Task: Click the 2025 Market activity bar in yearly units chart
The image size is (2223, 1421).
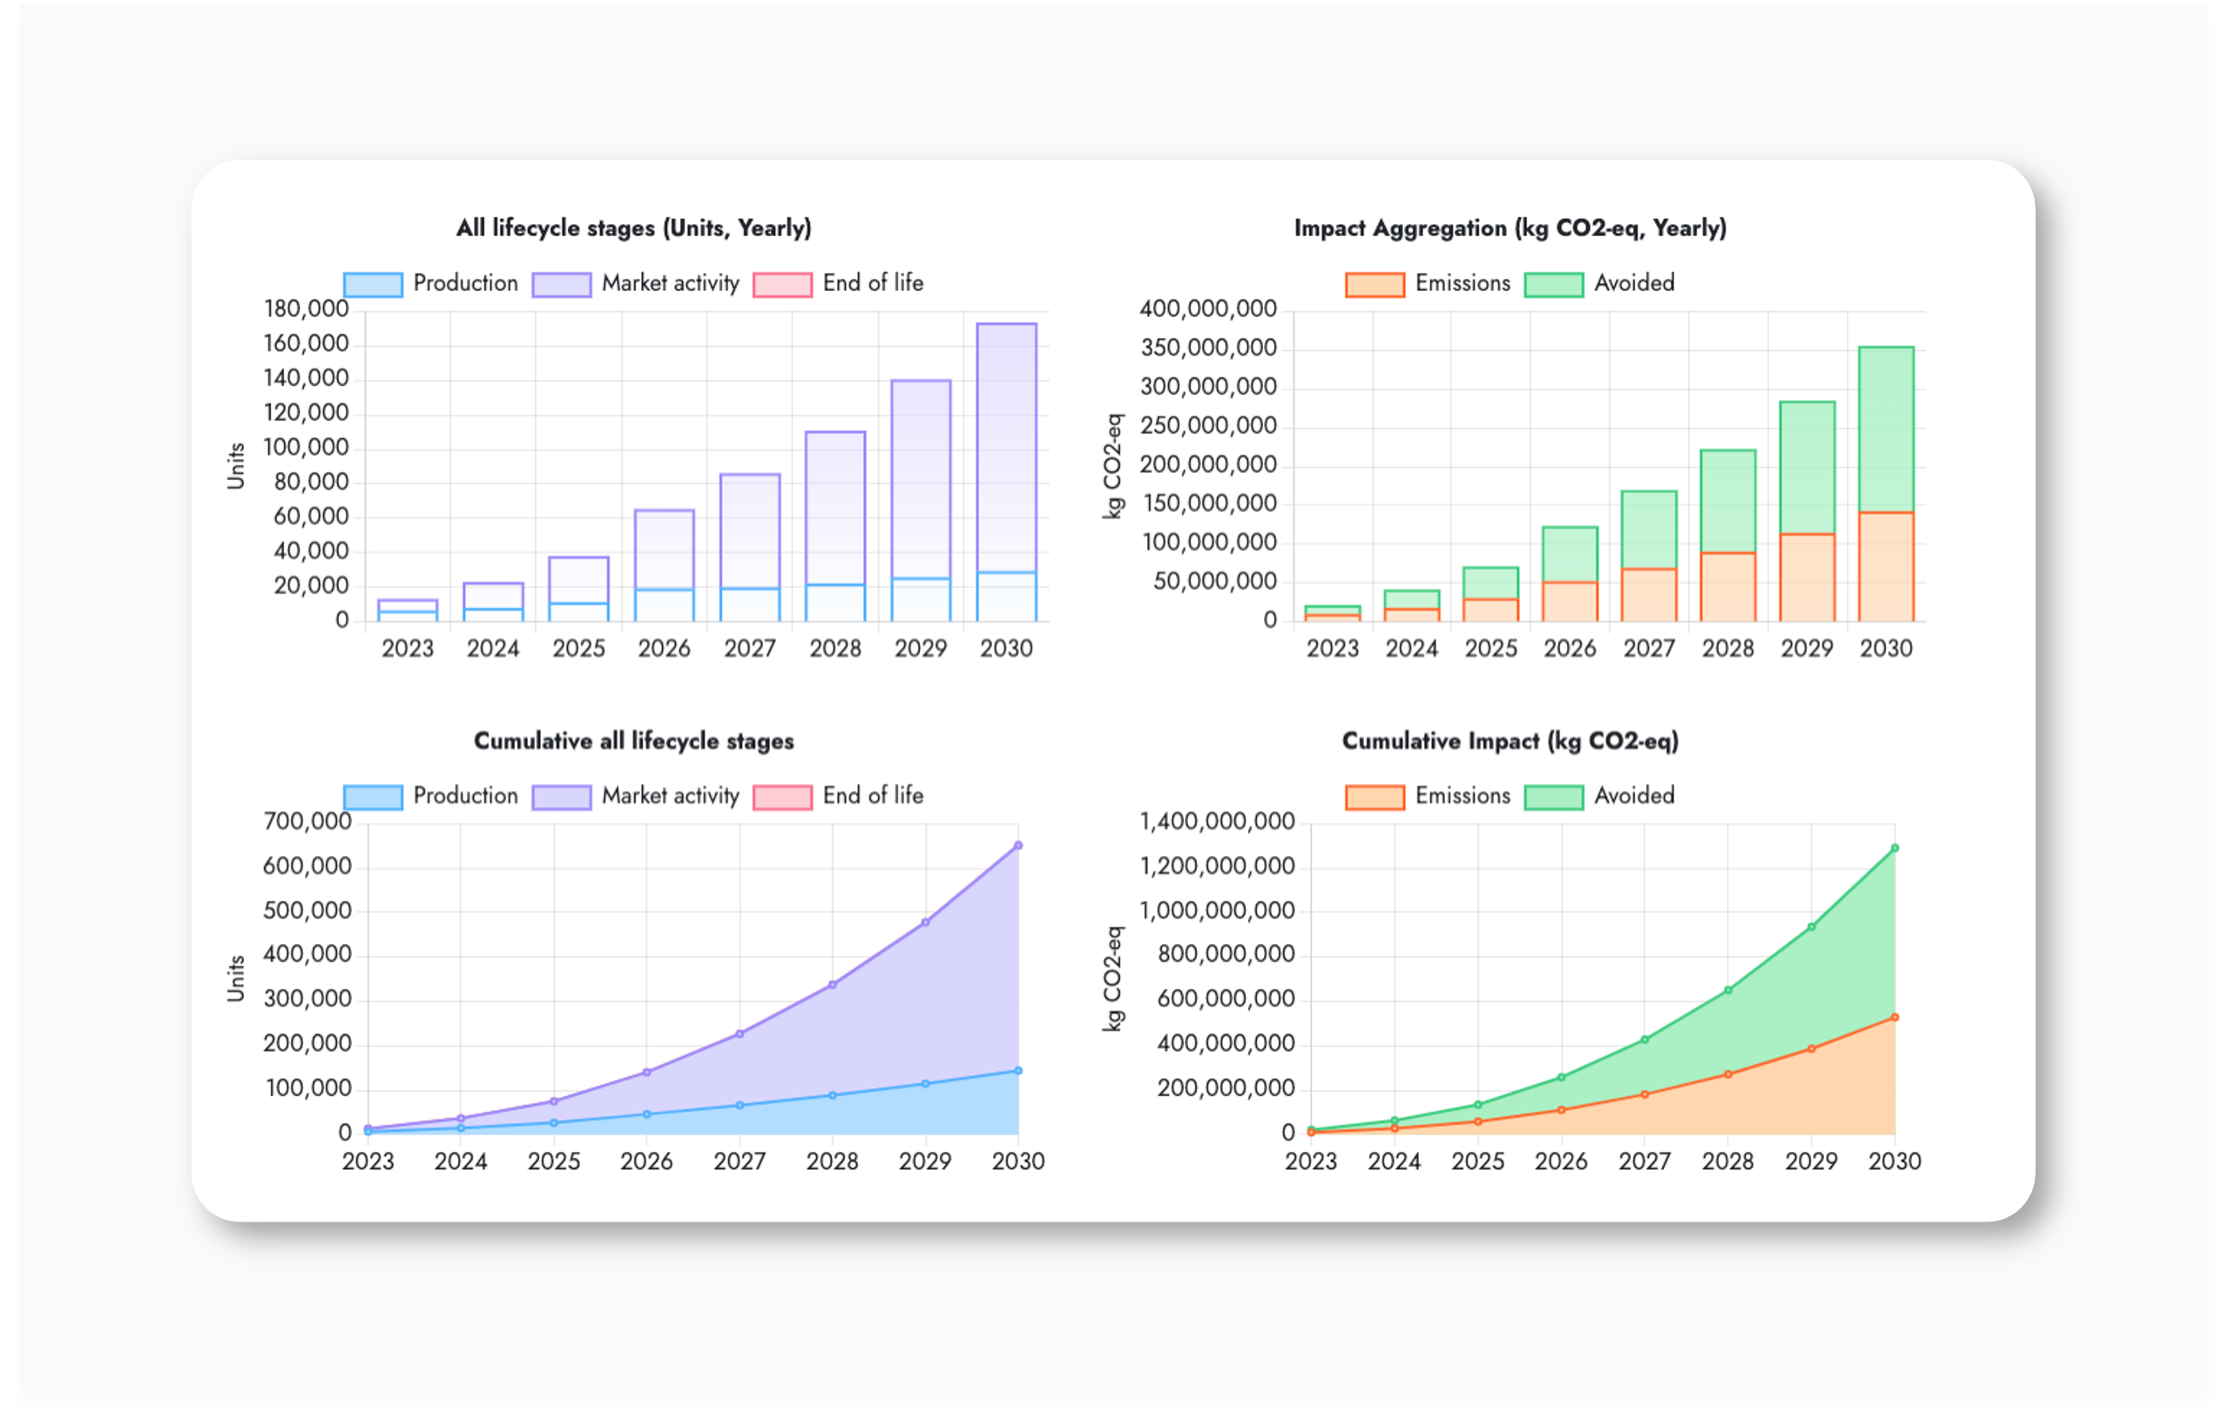Action: point(578,580)
